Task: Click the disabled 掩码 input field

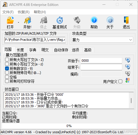Action: click(101, 74)
